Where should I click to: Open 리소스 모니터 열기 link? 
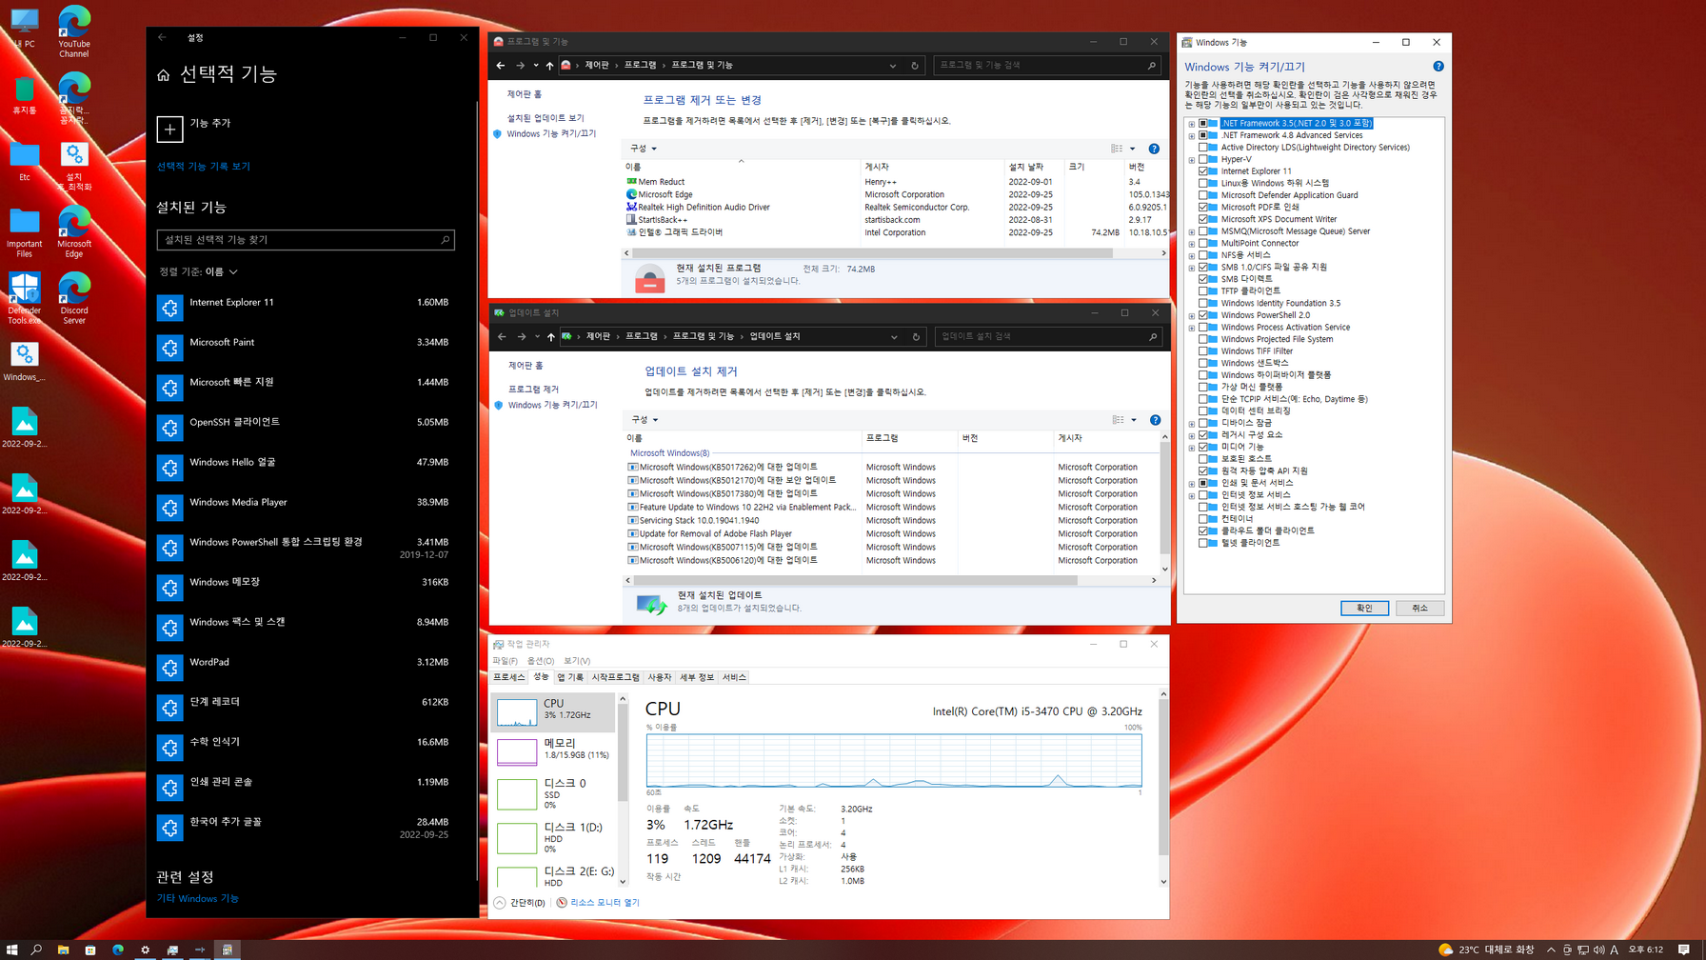coord(605,903)
